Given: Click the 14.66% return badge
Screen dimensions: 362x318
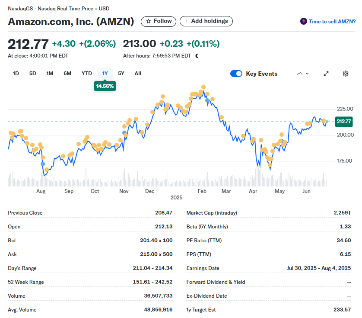Looking at the screenshot, I should (105, 86).
